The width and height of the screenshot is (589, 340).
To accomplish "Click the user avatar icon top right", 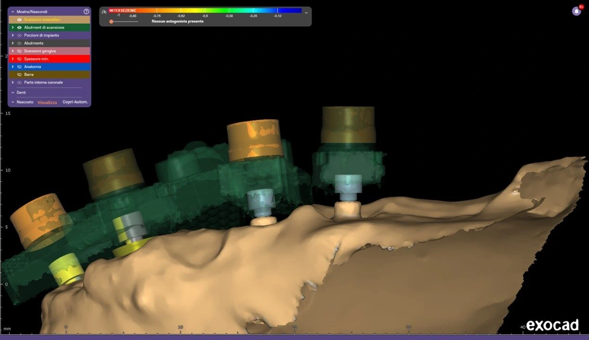I will (577, 10).
